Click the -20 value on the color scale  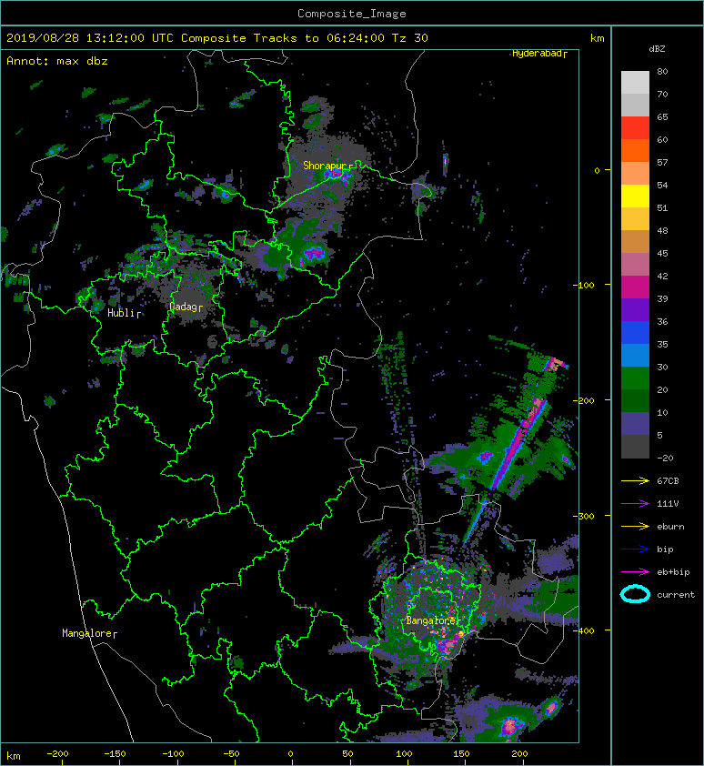pos(665,459)
